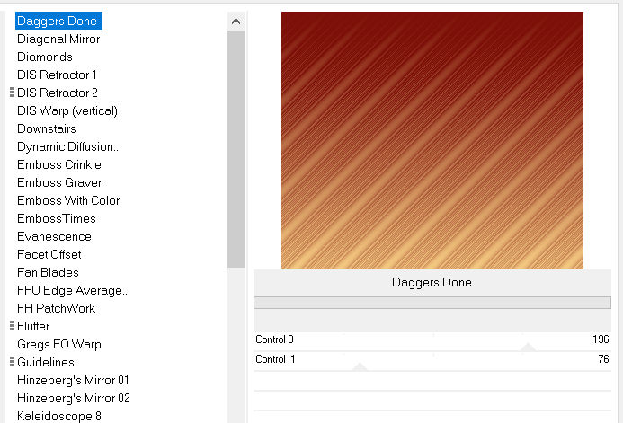Screen dimensions: 623x423
Task: Click the Daggers Done preview image
Action: [432, 139]
